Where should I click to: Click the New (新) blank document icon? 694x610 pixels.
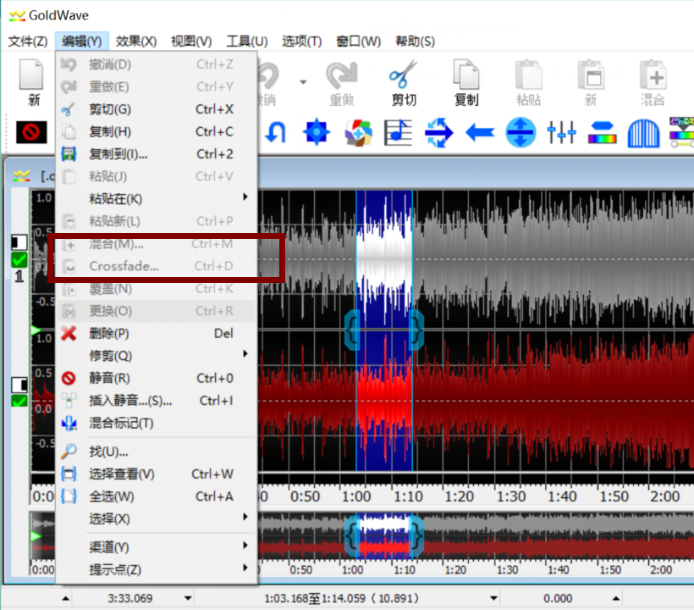pyautogui.click(x=32, y=76)
